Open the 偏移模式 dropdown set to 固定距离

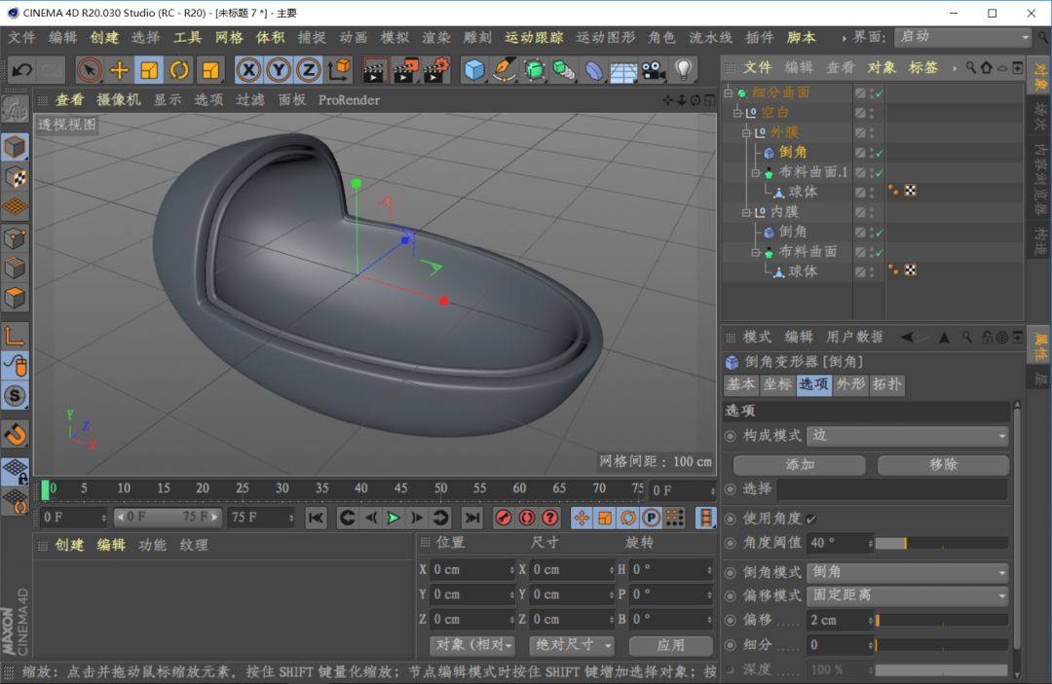tap(908, 595)
